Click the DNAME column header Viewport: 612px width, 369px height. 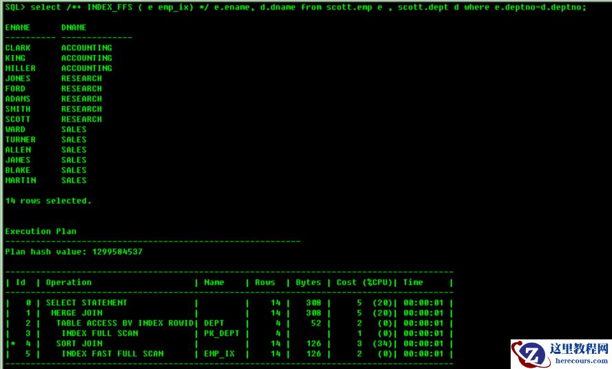pos(74,28)
